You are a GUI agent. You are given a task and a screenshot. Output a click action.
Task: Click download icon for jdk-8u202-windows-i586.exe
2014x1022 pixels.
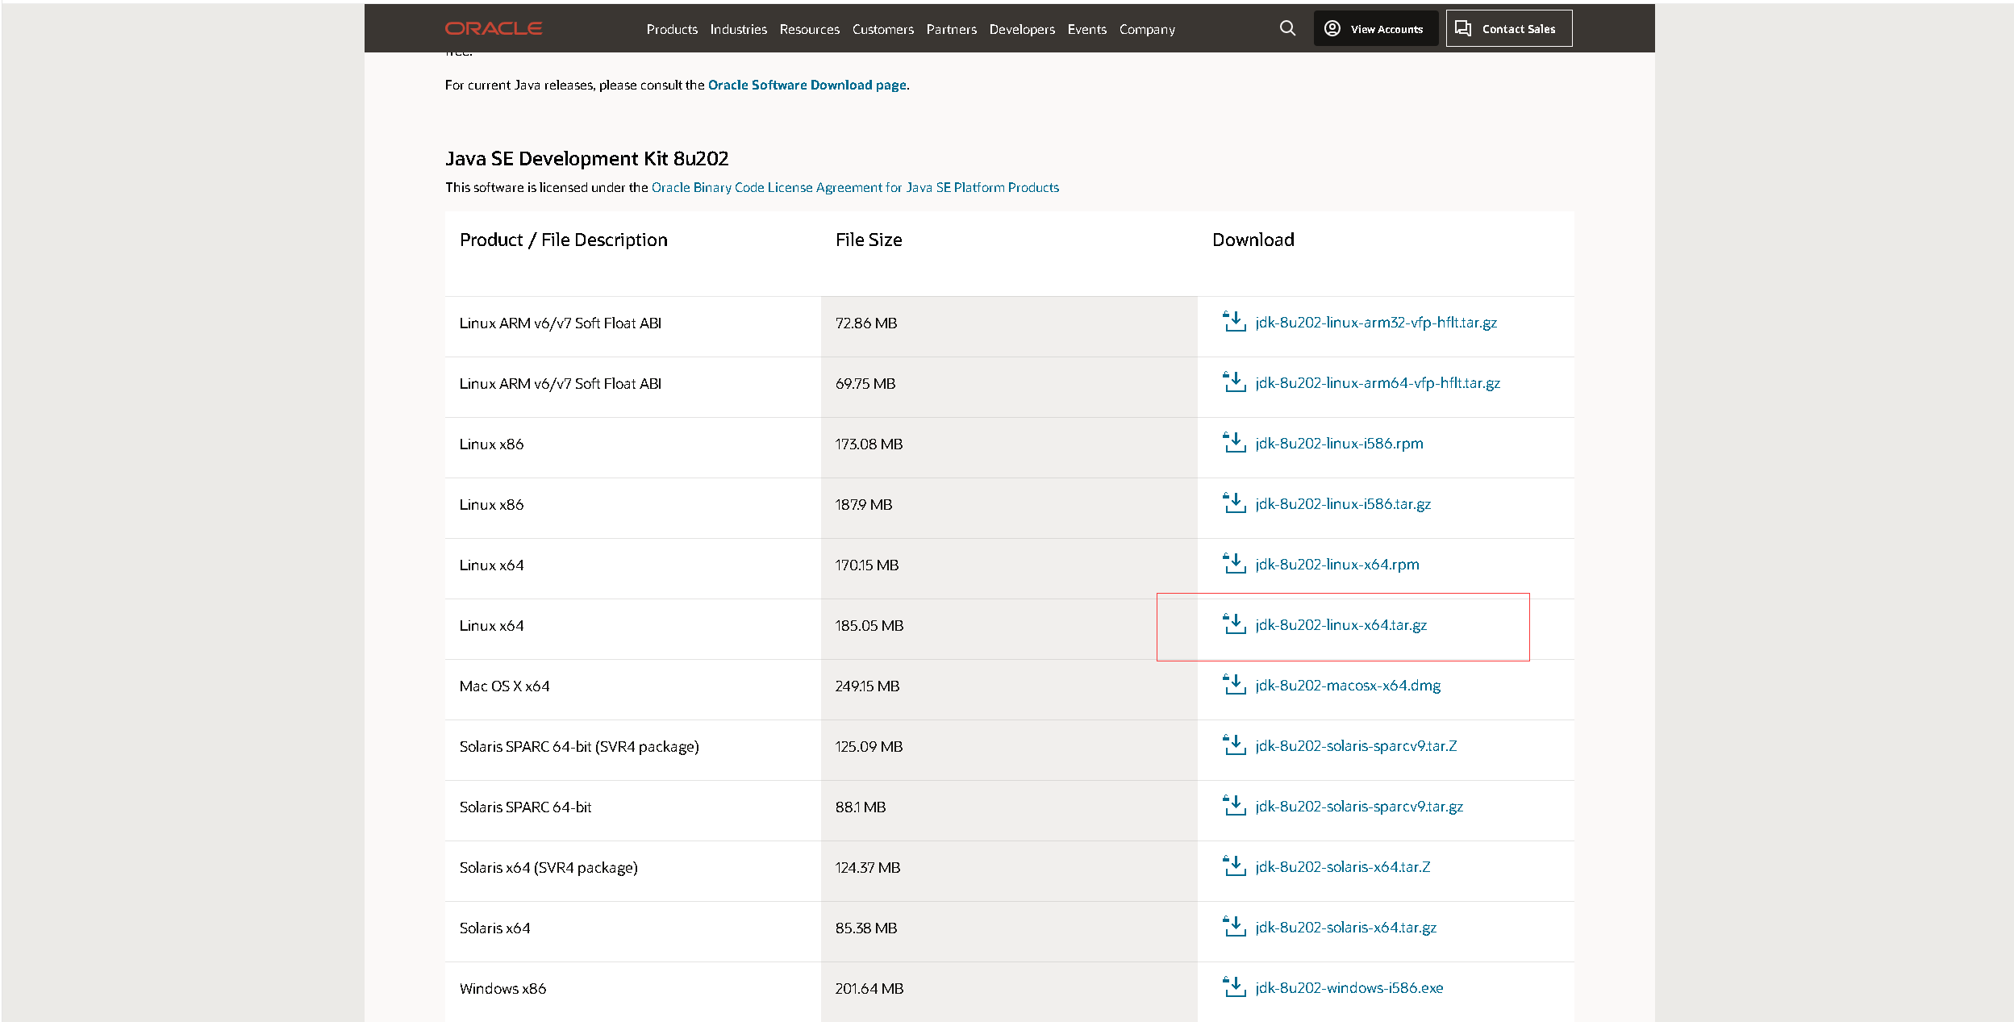(x=1234, y=987)
